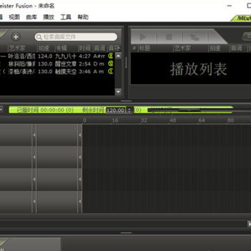Click the playlist 艺术家 column header
Screen dimensions: 251x251
[191, 48]
